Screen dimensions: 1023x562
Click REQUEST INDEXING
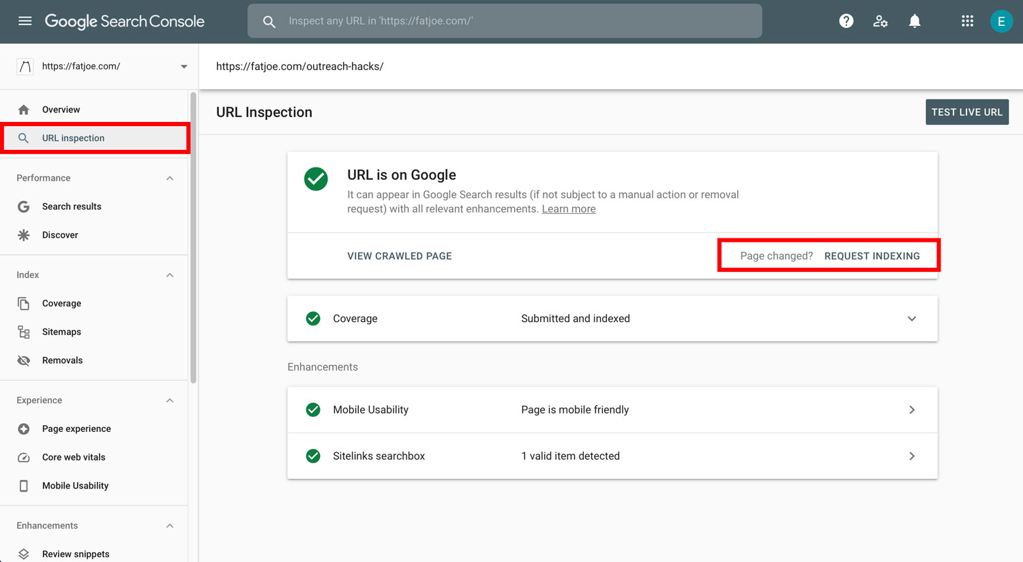pyautogui.click(x=872, y=256)
